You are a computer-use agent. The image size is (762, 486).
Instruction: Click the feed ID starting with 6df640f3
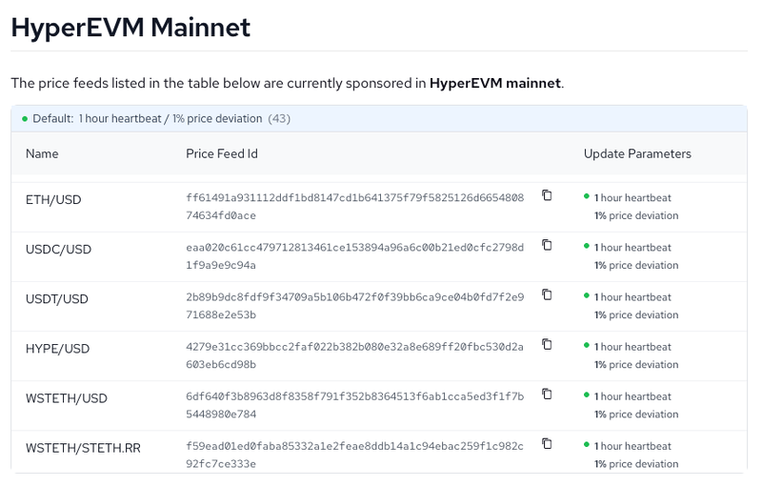point(354,405)
